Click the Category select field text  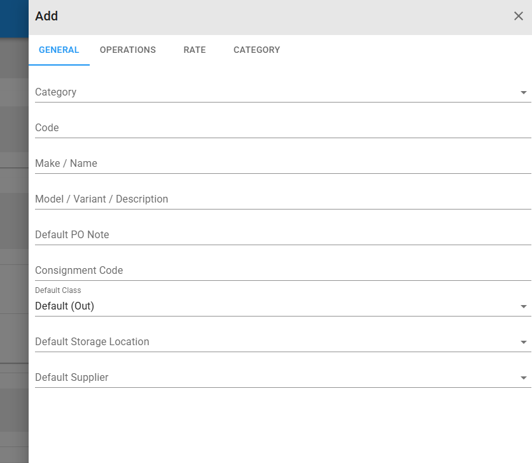click(x=55, y=92)
